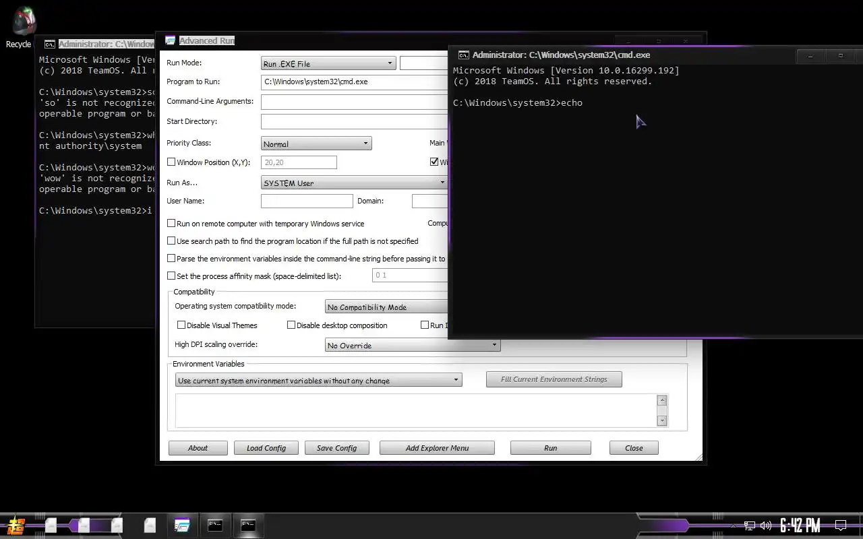This screenshot has height=539, width=863.
Task: Click the Add Explorer Menu button
Action: 437,448
